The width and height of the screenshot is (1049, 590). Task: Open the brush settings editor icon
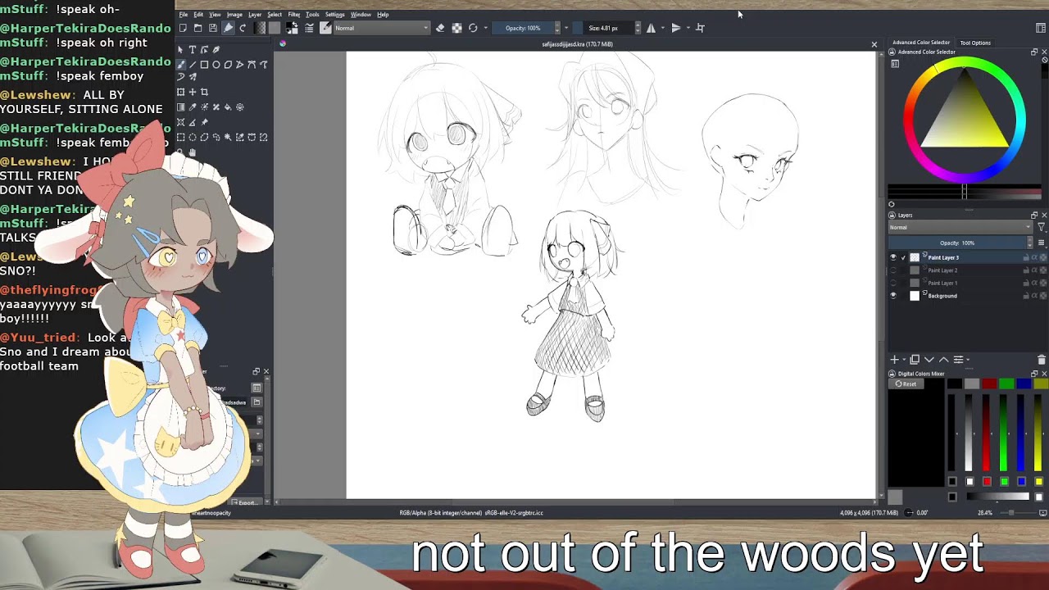[309, 28]
